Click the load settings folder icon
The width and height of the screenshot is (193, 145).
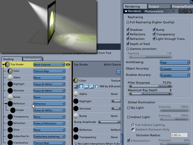pyautogui.click(x=190, y=11)
